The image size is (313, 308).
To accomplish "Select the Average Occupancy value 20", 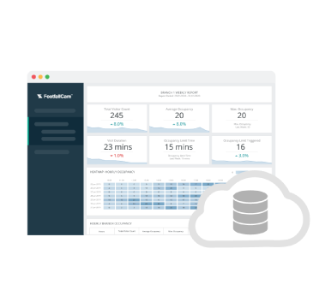I will tap(179, 115).
